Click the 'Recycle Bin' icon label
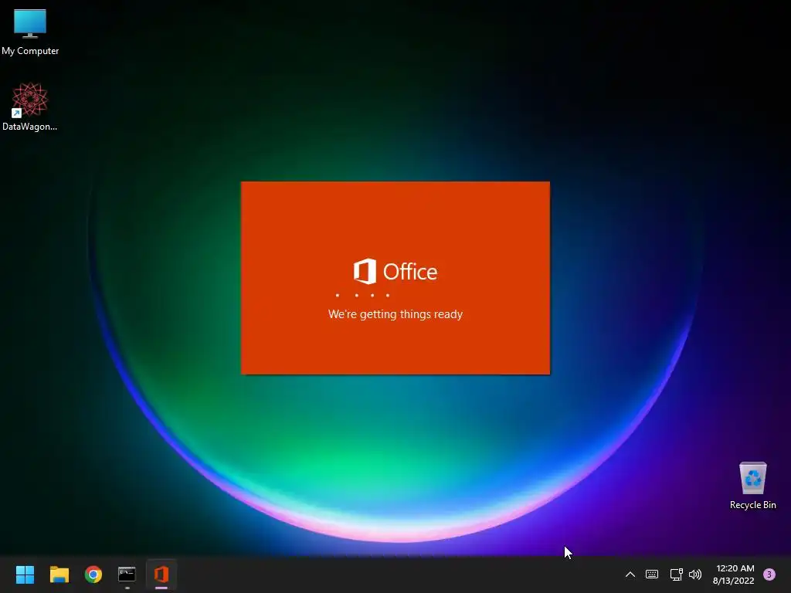The image size is (791, 593). tap(752, 505)
